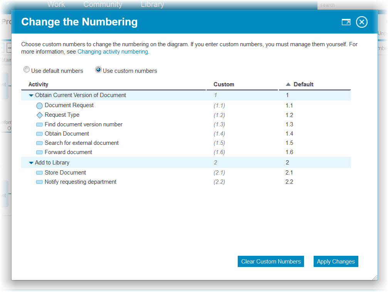Collapse Obtain Current Version of Document group
This screenshot has width=388, height=292.
tap(31, 95)
